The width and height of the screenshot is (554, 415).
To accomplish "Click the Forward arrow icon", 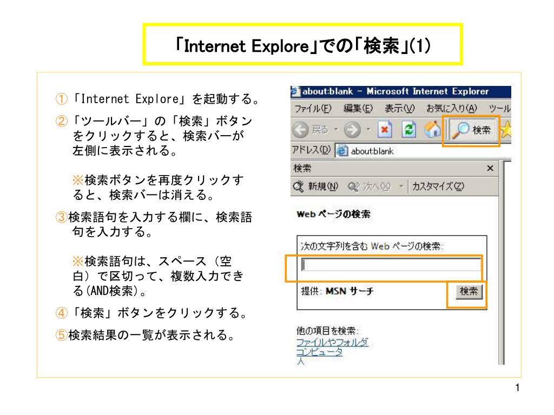I will [352, 130].
